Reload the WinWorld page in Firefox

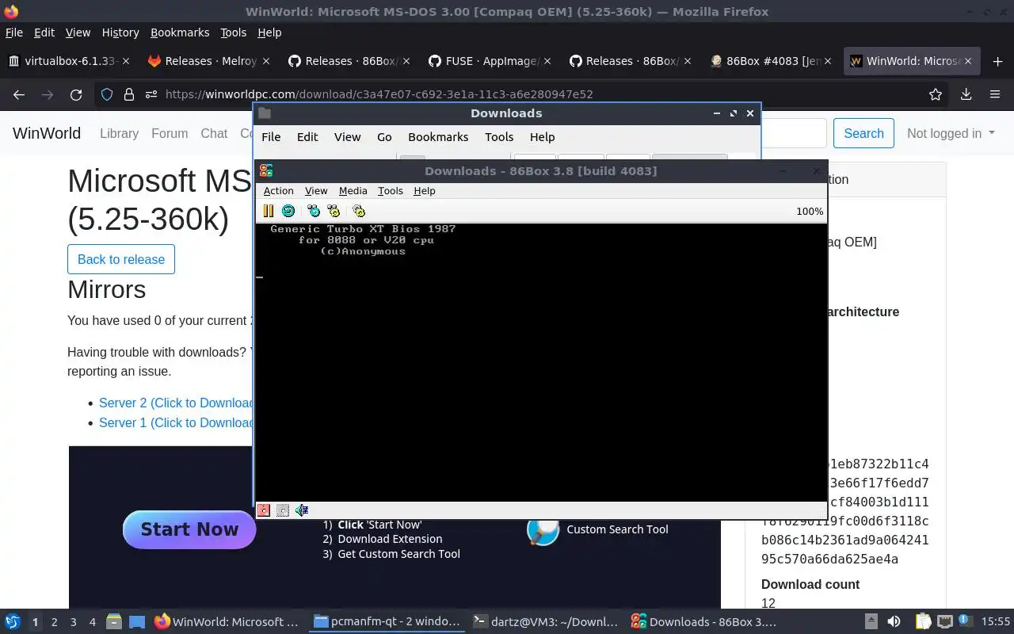click(x=76, y=94)
